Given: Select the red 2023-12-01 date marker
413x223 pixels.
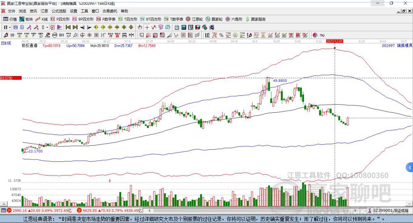Looking at the screenshot, I should (334, 41).
